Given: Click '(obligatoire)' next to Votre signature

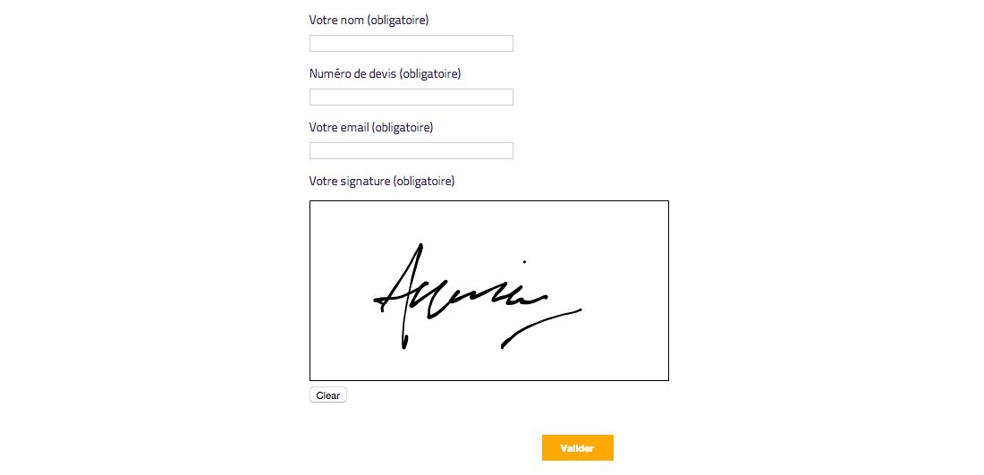Looking at the screenshot, I should pyautogui.click(x=424, y=181).
